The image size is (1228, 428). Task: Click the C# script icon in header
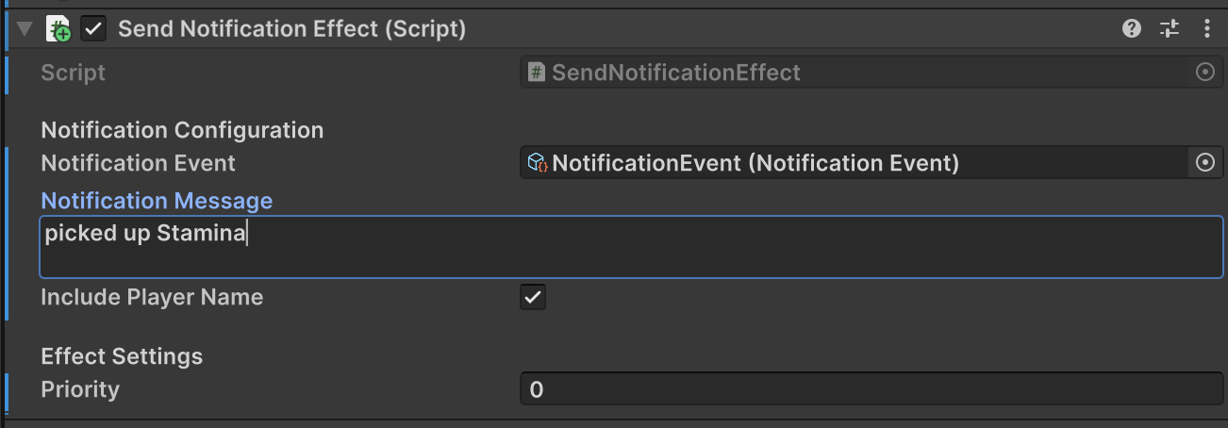click(58, 29)
